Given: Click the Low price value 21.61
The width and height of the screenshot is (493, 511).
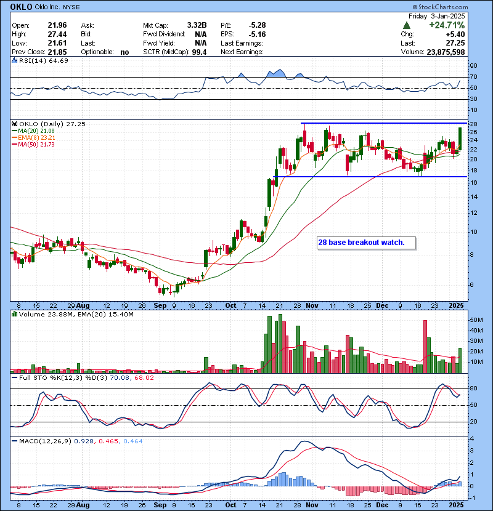Looking at the screenshot, I should coord(57,43).
